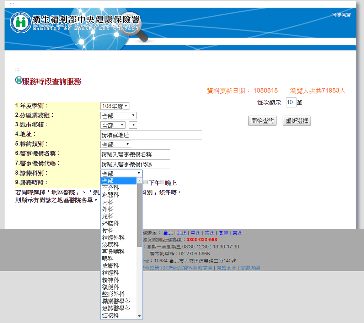Focus the 請填寫地址 address field
364x323 pixels.
point(151,135)
